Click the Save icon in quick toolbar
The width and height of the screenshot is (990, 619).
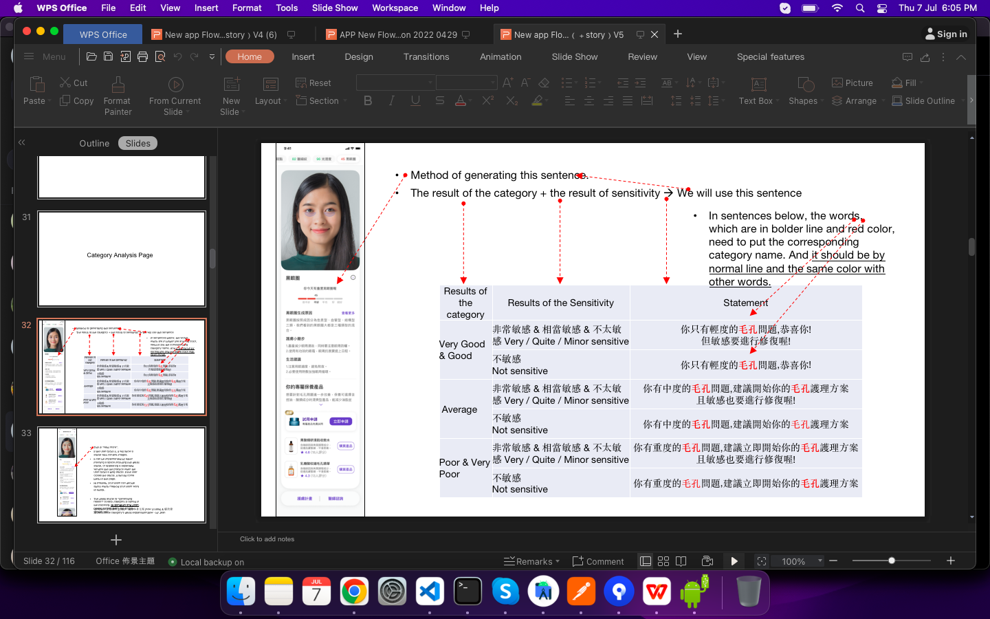(108, 57)
